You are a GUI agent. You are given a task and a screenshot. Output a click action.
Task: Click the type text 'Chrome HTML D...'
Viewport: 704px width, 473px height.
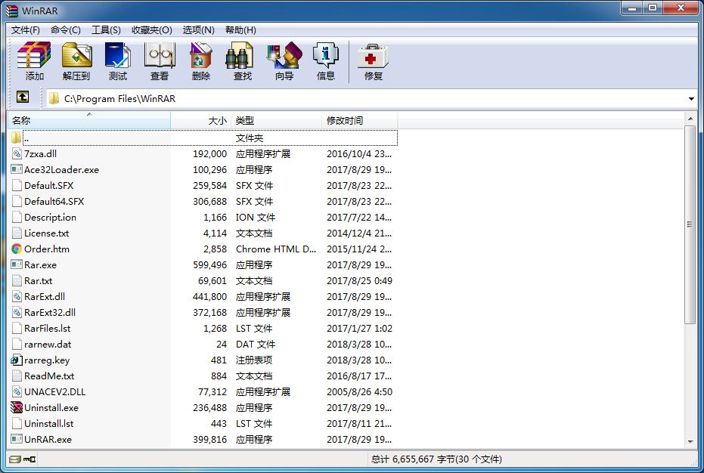pyautogui.click(x=276, y=249)
